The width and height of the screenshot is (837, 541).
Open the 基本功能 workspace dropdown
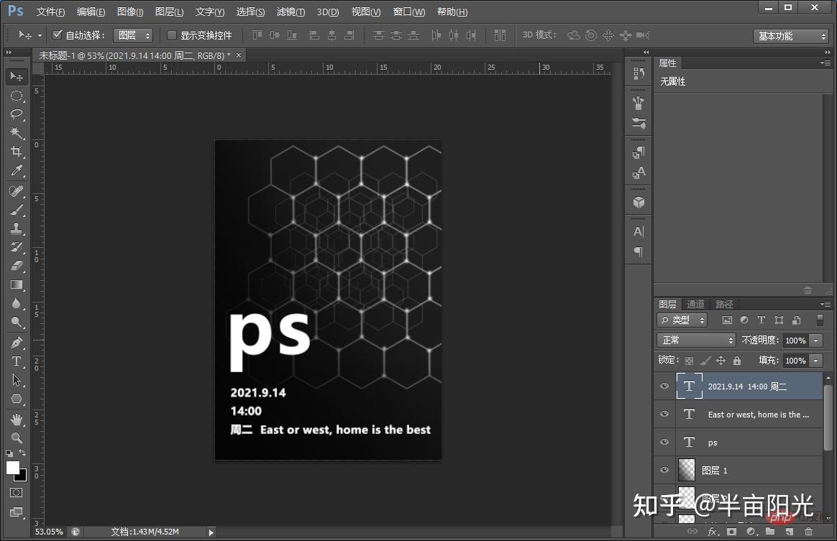click(790, 36)
